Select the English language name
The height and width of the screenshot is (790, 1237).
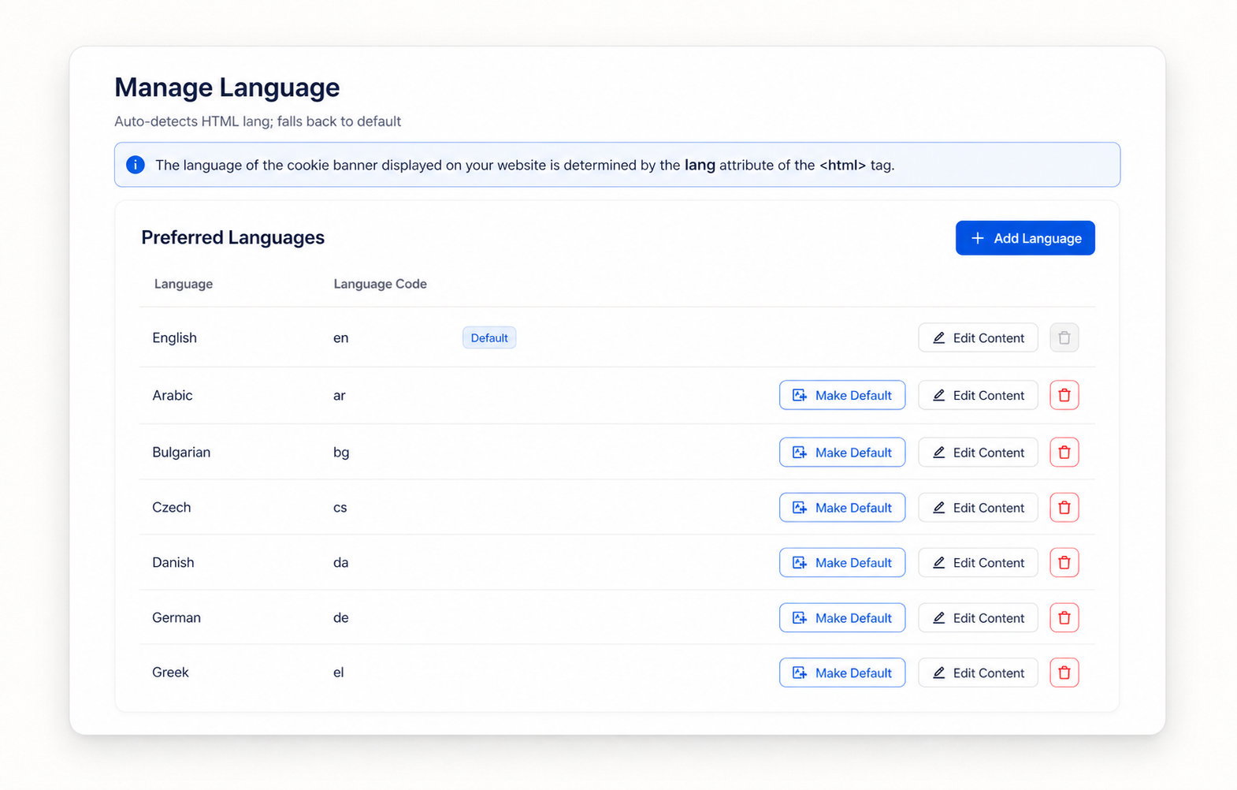(x=174, y=337)
